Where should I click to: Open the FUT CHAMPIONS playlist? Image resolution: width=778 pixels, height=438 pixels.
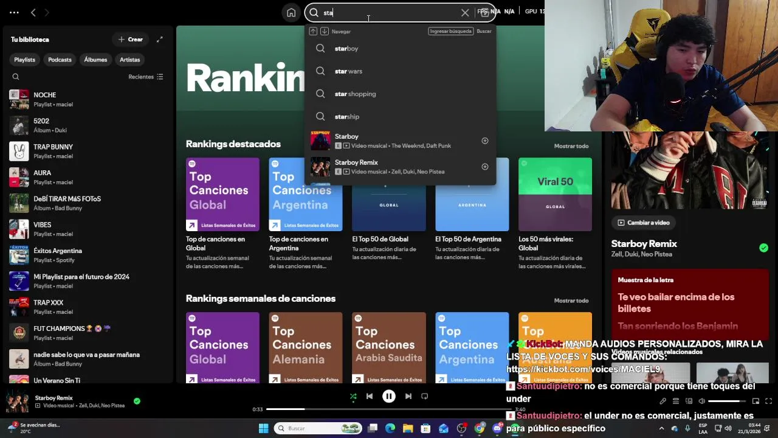point(88,333)
